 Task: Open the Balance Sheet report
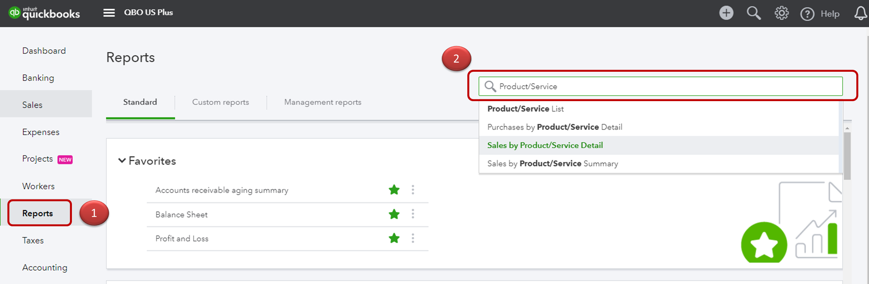point(181,214)
